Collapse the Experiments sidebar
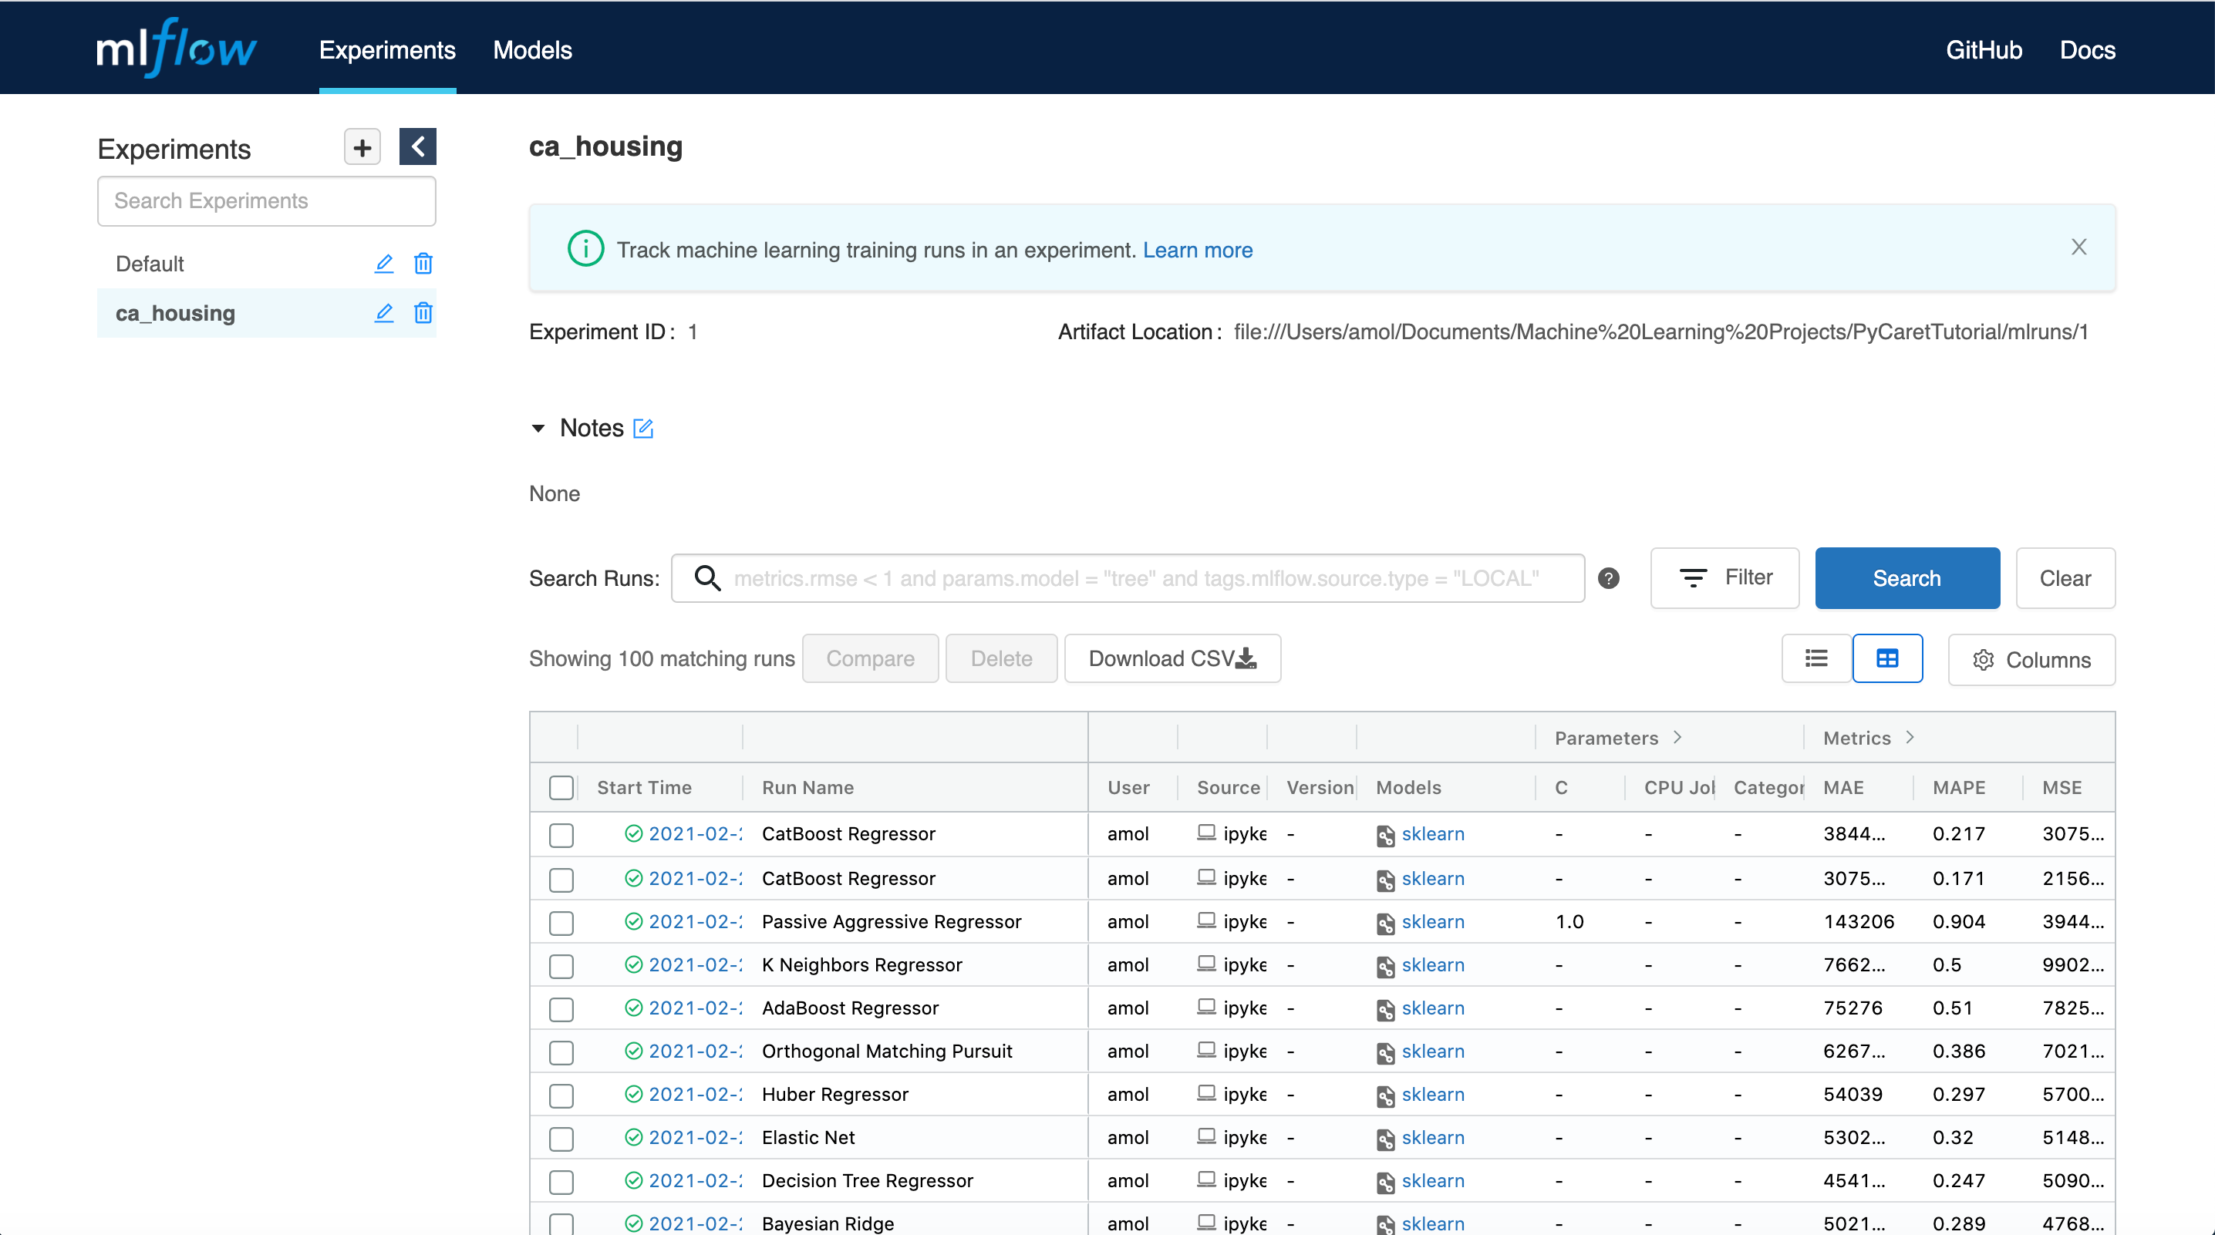Screen dimensions: 2215x1235 pyautogui.click(x=418, y=147)
